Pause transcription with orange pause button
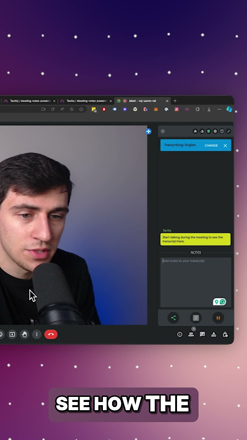This screenshot has height=440, width=247. [218, 318]
